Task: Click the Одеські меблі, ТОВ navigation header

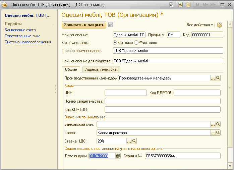Action: pyautogui.click(x=27, y=15)
